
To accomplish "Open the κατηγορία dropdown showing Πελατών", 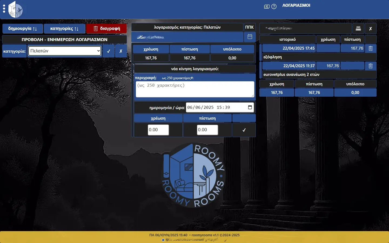I will pyautogui.click(x=65, y=51).
